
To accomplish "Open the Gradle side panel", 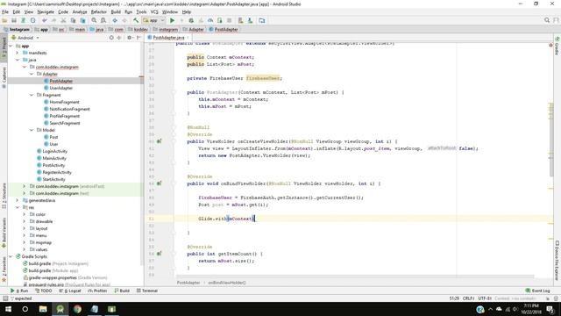I will tap(557, 46).
